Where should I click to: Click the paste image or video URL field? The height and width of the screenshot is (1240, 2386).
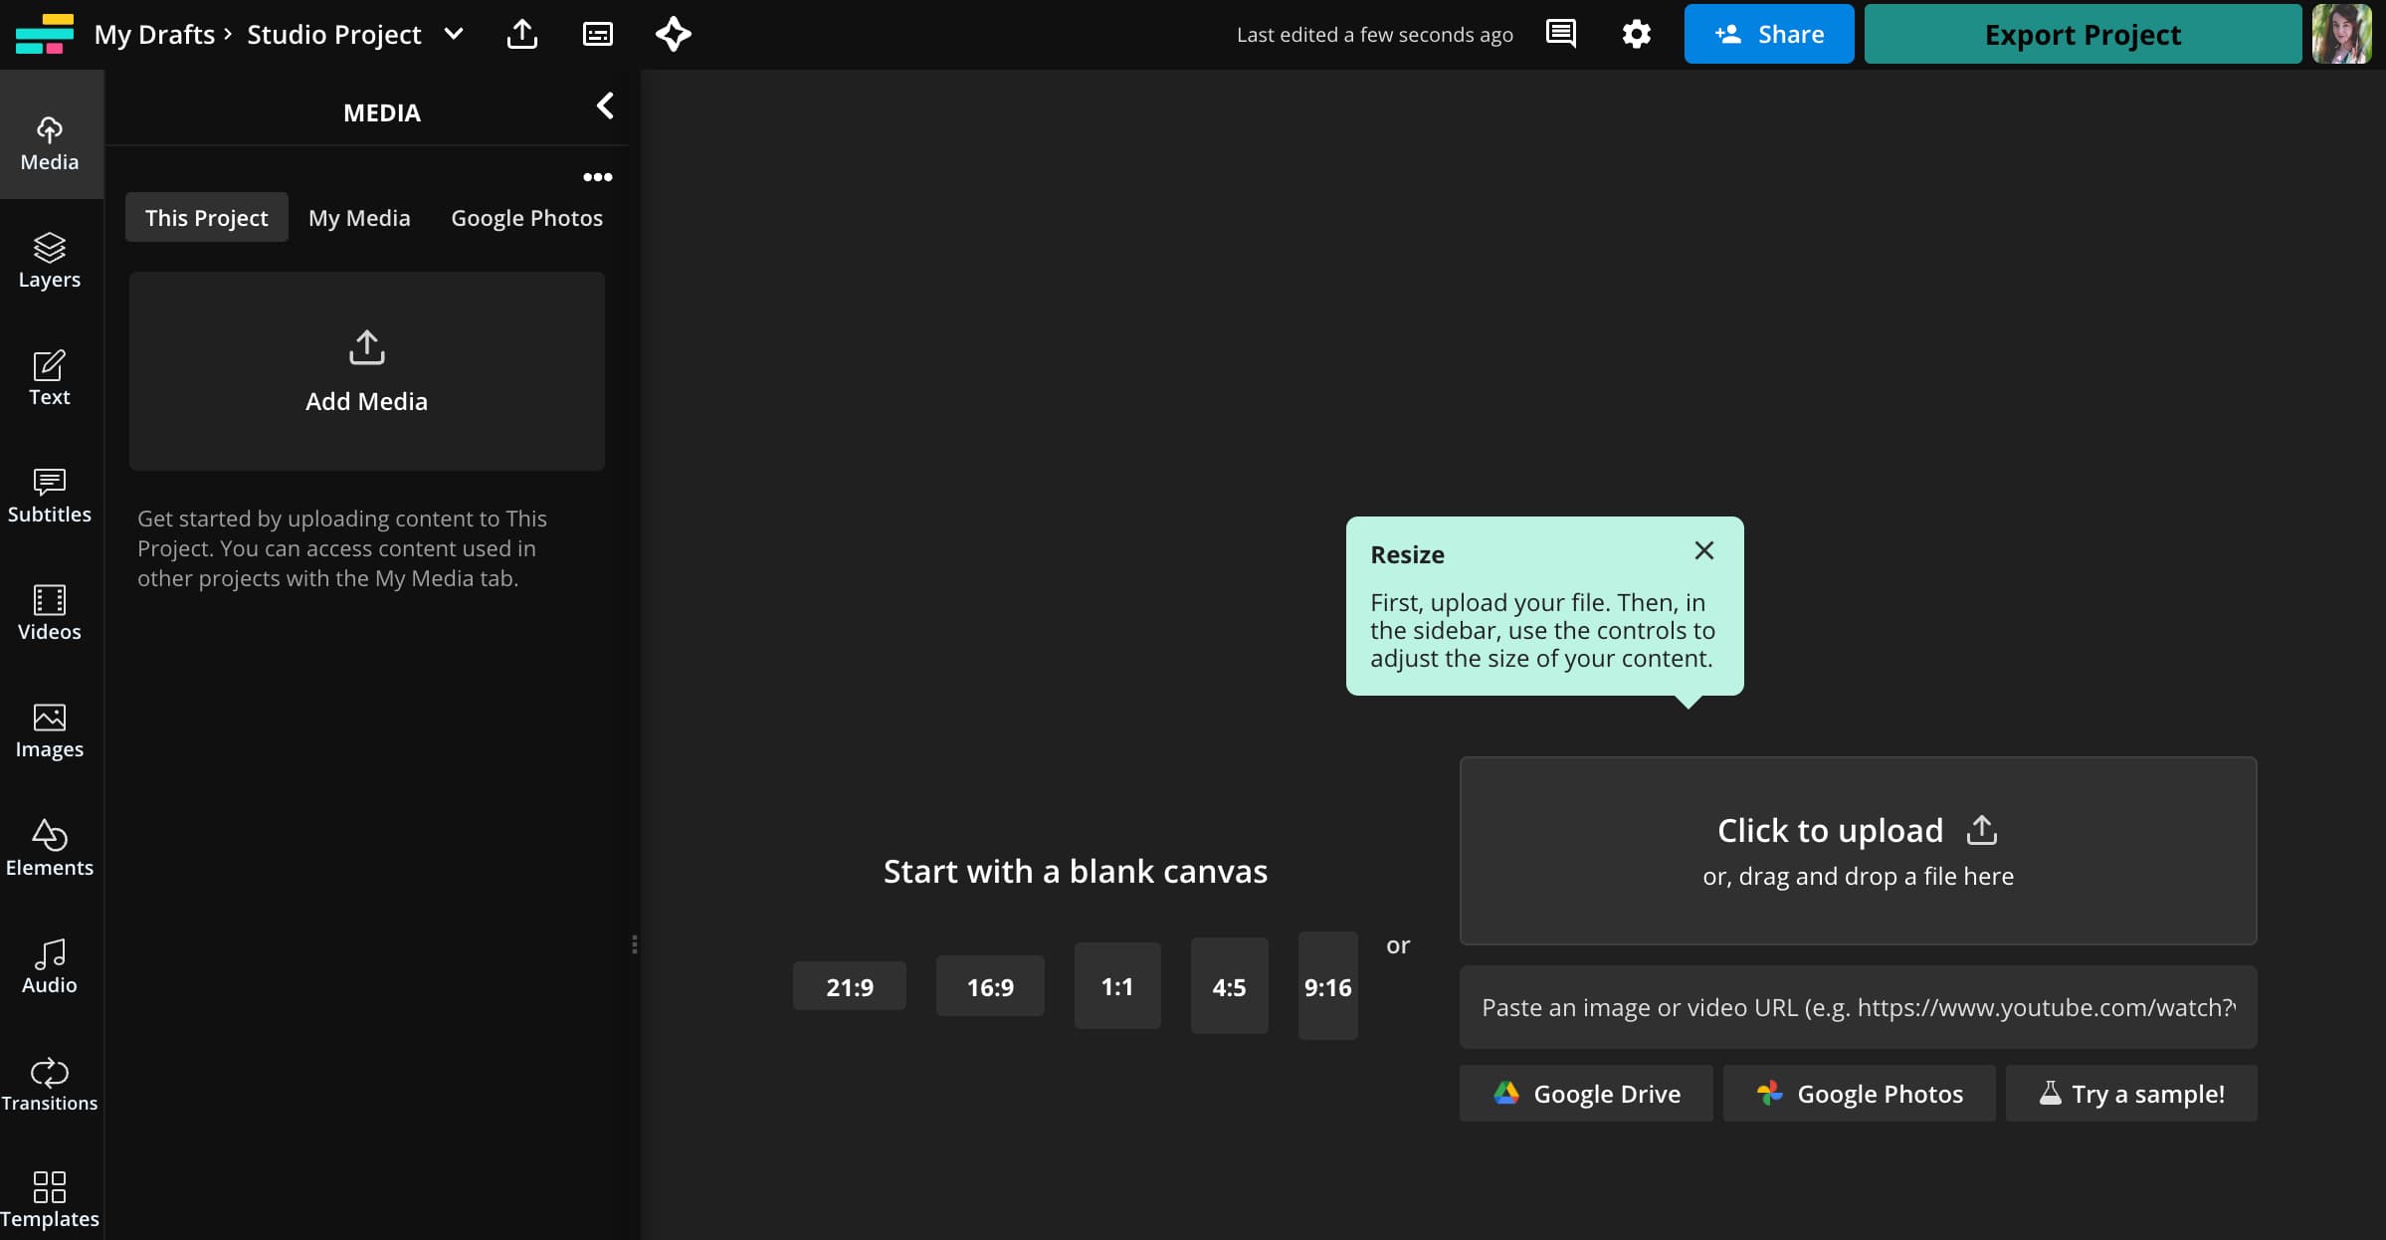(x=1858, y=1007)
